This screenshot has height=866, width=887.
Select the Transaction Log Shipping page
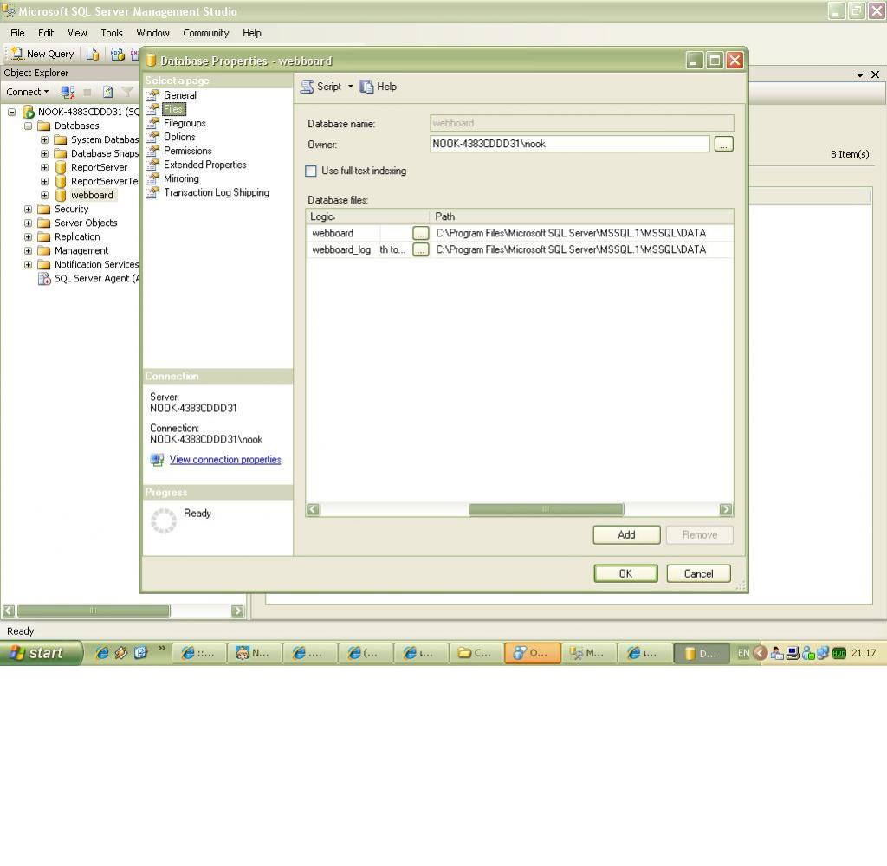[216, 192]
